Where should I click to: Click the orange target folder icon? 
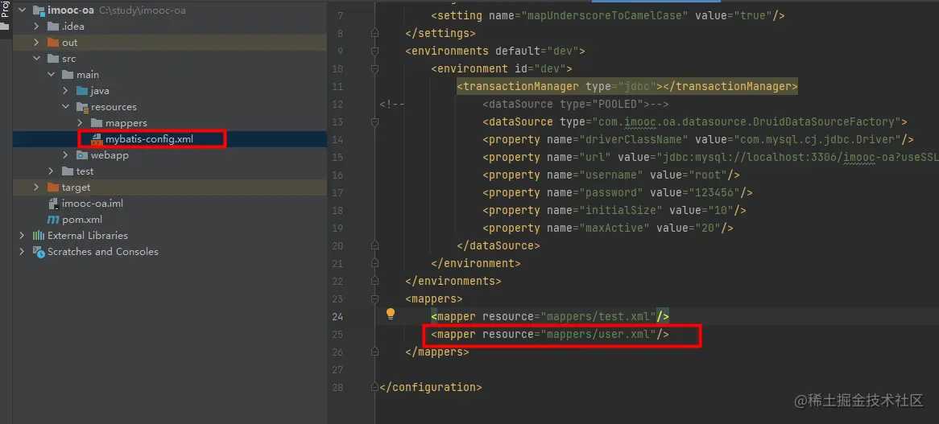click(x=52, y=187)
